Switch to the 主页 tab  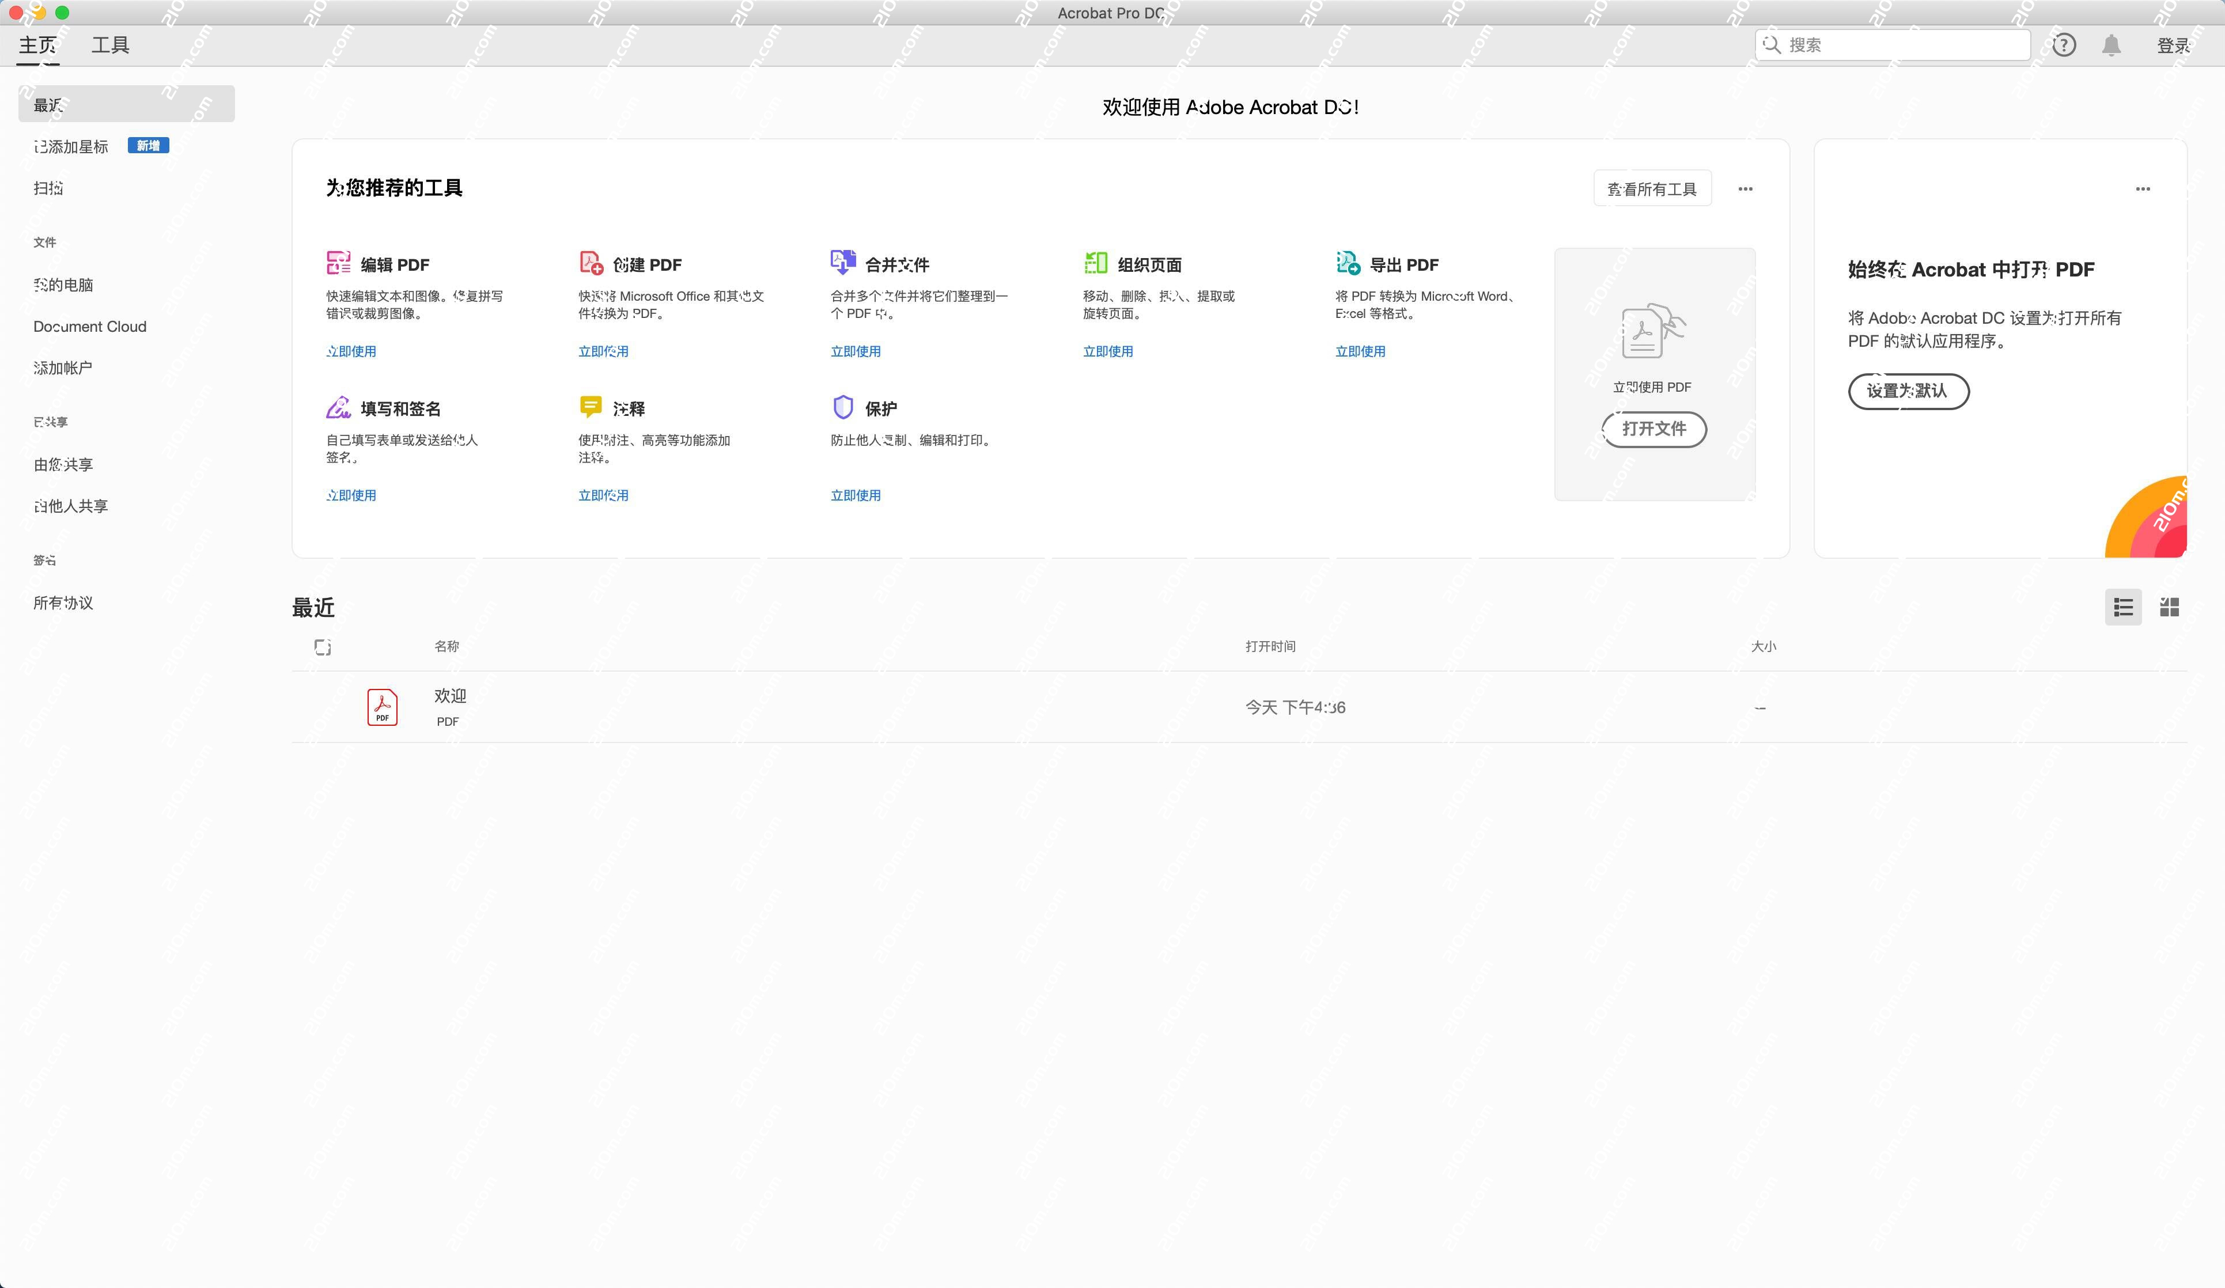pos(38,45)
